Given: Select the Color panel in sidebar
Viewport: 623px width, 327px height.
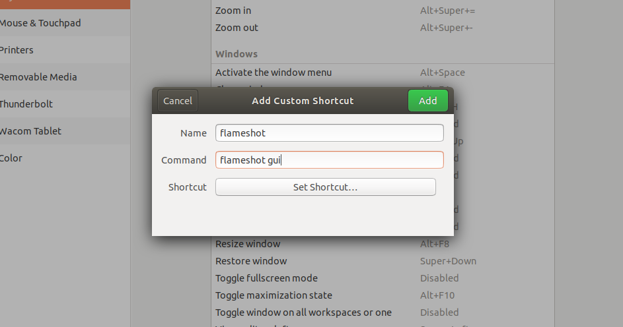Looking at the screenshot, I should [65, 158].
